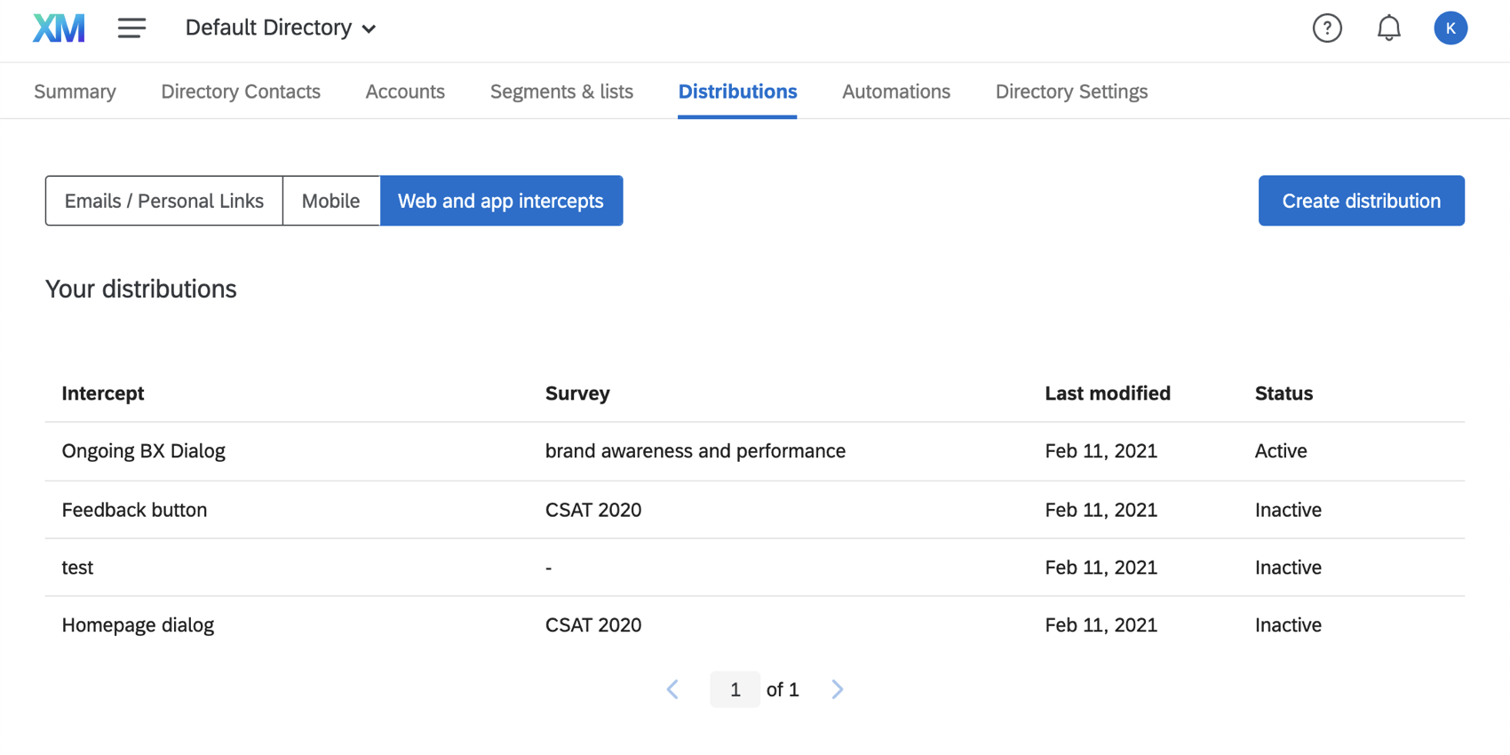The width and height of the screenshot is (1510, 755).
Task: Open the Summary tab
Action: pos(75,91)
